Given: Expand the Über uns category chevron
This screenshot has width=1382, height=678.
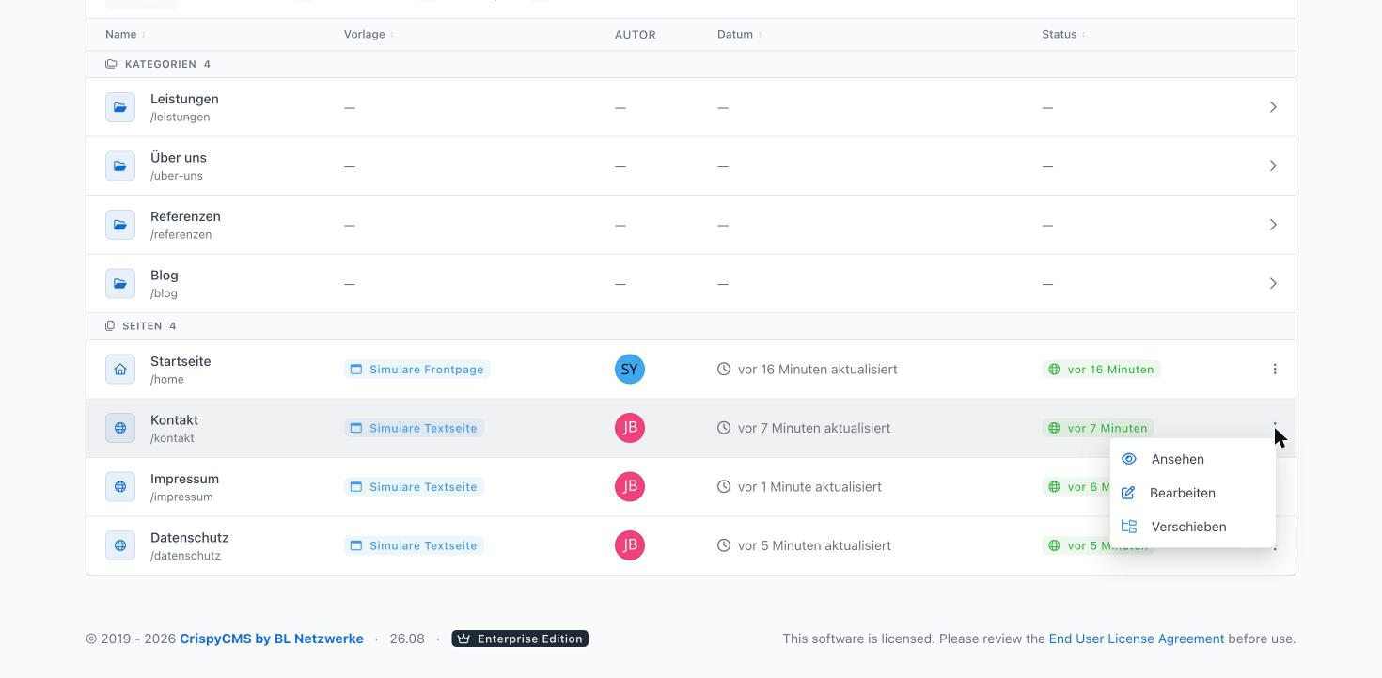Looking at the screenshot, I should point(1273,166).
